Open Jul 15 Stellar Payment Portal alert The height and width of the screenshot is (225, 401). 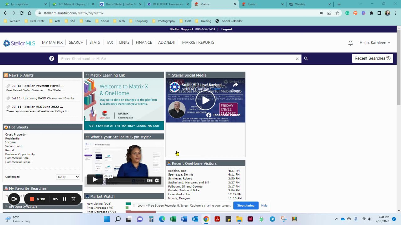[38, 86]
